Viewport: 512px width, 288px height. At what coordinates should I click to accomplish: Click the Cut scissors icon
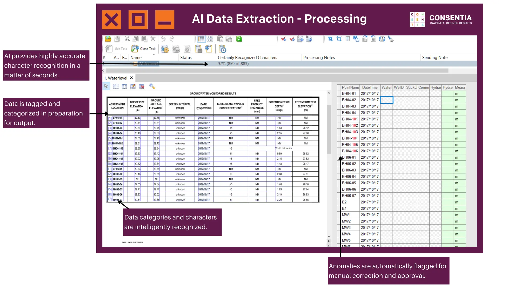click(x=127, y=39)
